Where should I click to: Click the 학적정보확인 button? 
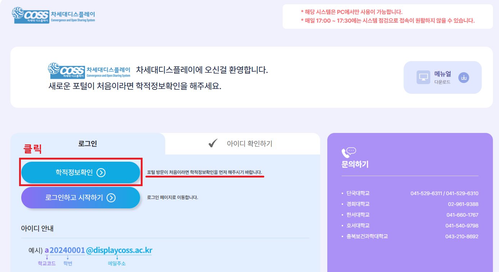81,172
